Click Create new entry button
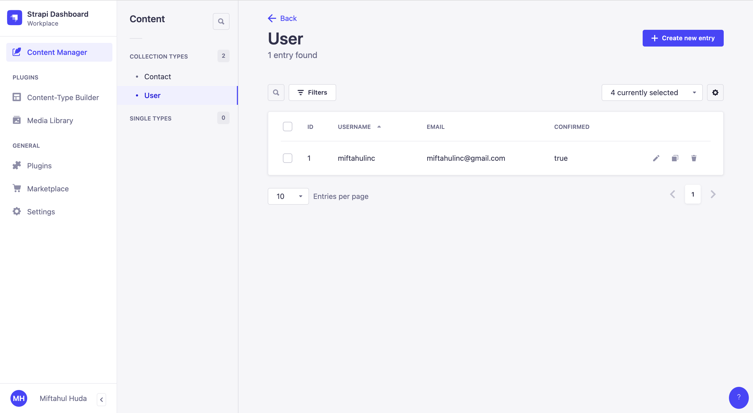 (683, 38)
